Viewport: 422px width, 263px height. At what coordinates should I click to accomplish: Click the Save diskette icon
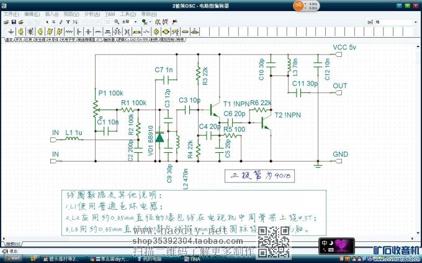(12, 22)
